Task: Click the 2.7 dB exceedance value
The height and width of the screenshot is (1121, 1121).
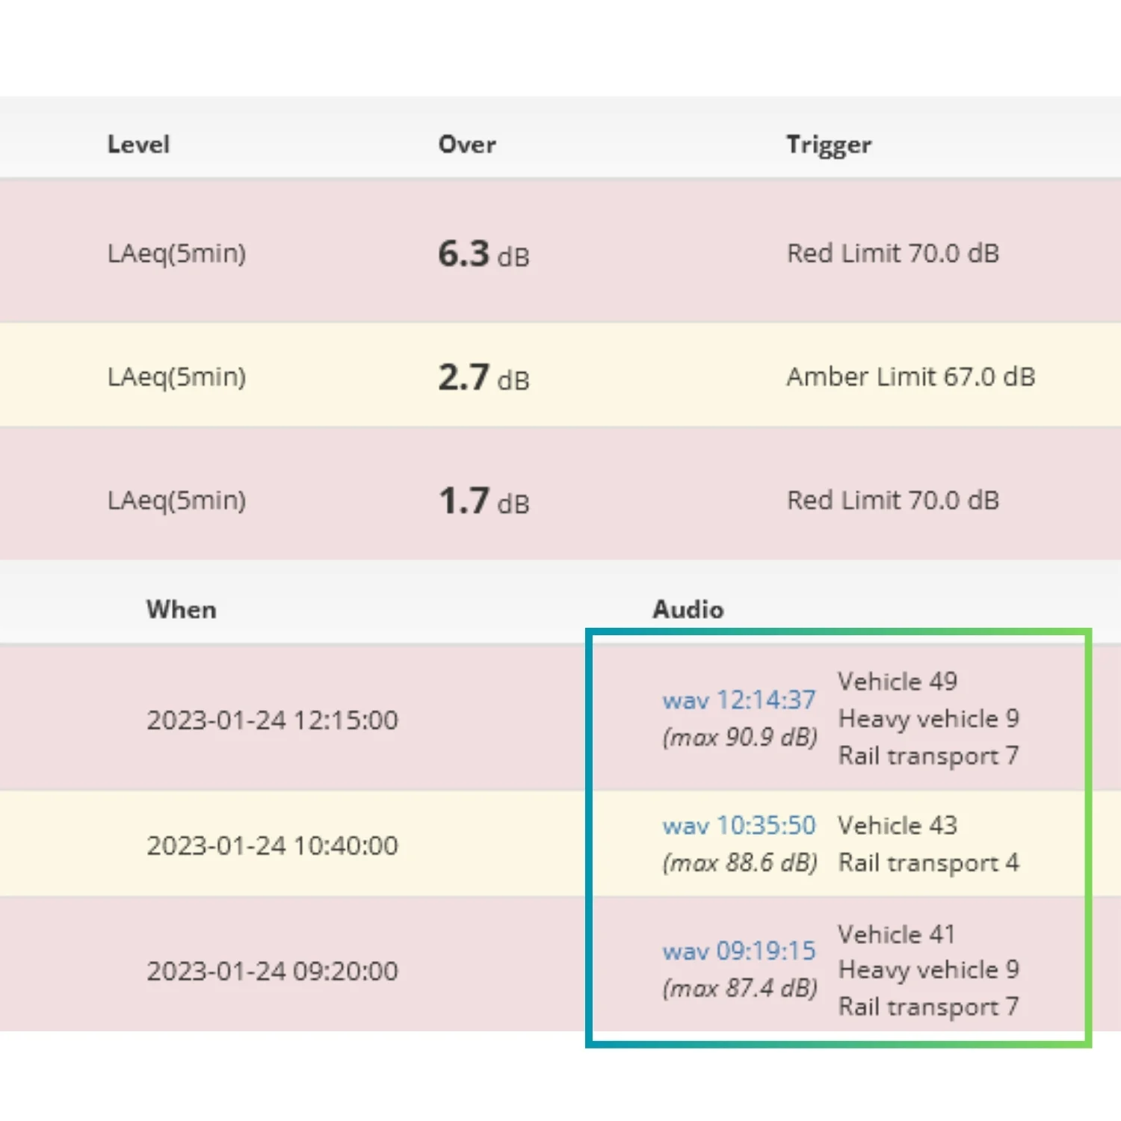Action: [483, 377]
